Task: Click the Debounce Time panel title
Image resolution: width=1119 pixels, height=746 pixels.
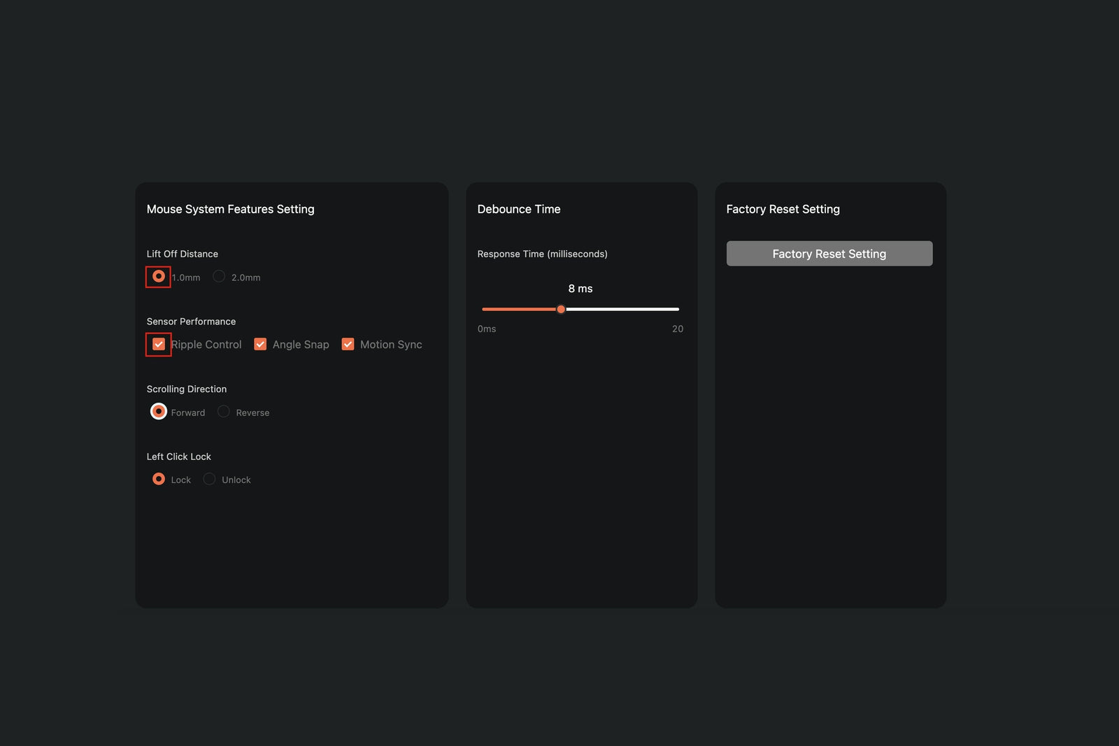Action: coord(518,208)
